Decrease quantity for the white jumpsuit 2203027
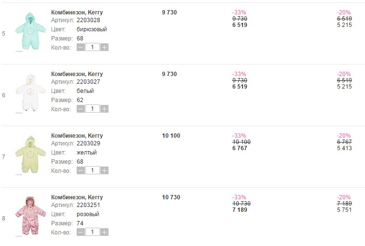365x246 pixels. point(81,109)
